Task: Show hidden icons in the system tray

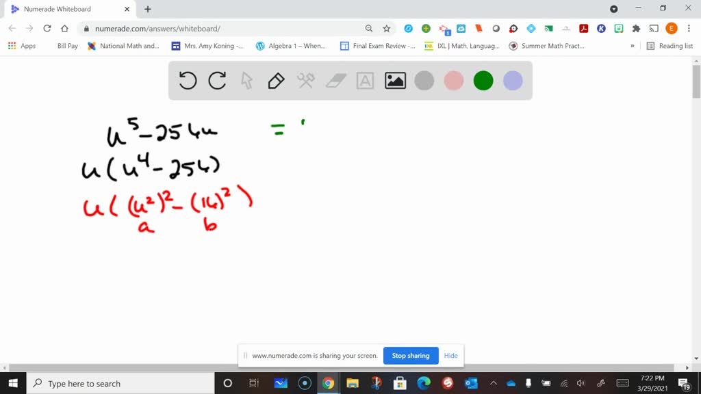Action: (492, 383)
